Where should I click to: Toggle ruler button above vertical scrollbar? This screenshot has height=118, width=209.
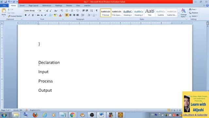[208, 23]
